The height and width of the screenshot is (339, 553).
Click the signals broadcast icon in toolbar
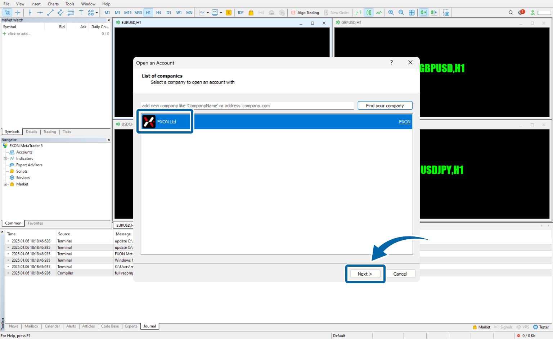(261, 13)
